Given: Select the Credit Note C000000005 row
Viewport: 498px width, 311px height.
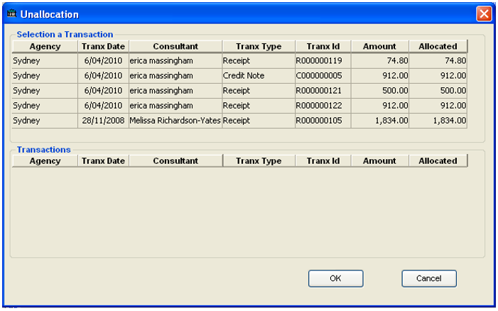Looking at the screenshot, I should coord(239,75).
